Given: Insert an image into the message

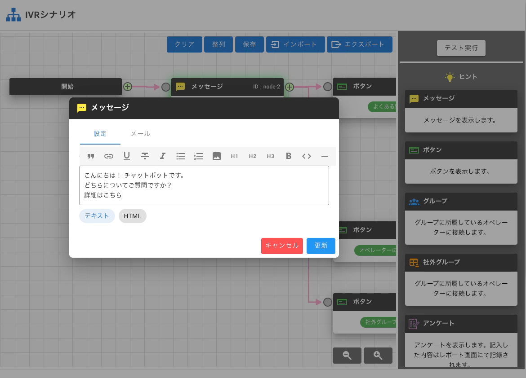Looking at the screenshot, I should (217, 156).
